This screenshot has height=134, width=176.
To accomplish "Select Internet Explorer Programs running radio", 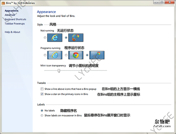I will point(45,55).
